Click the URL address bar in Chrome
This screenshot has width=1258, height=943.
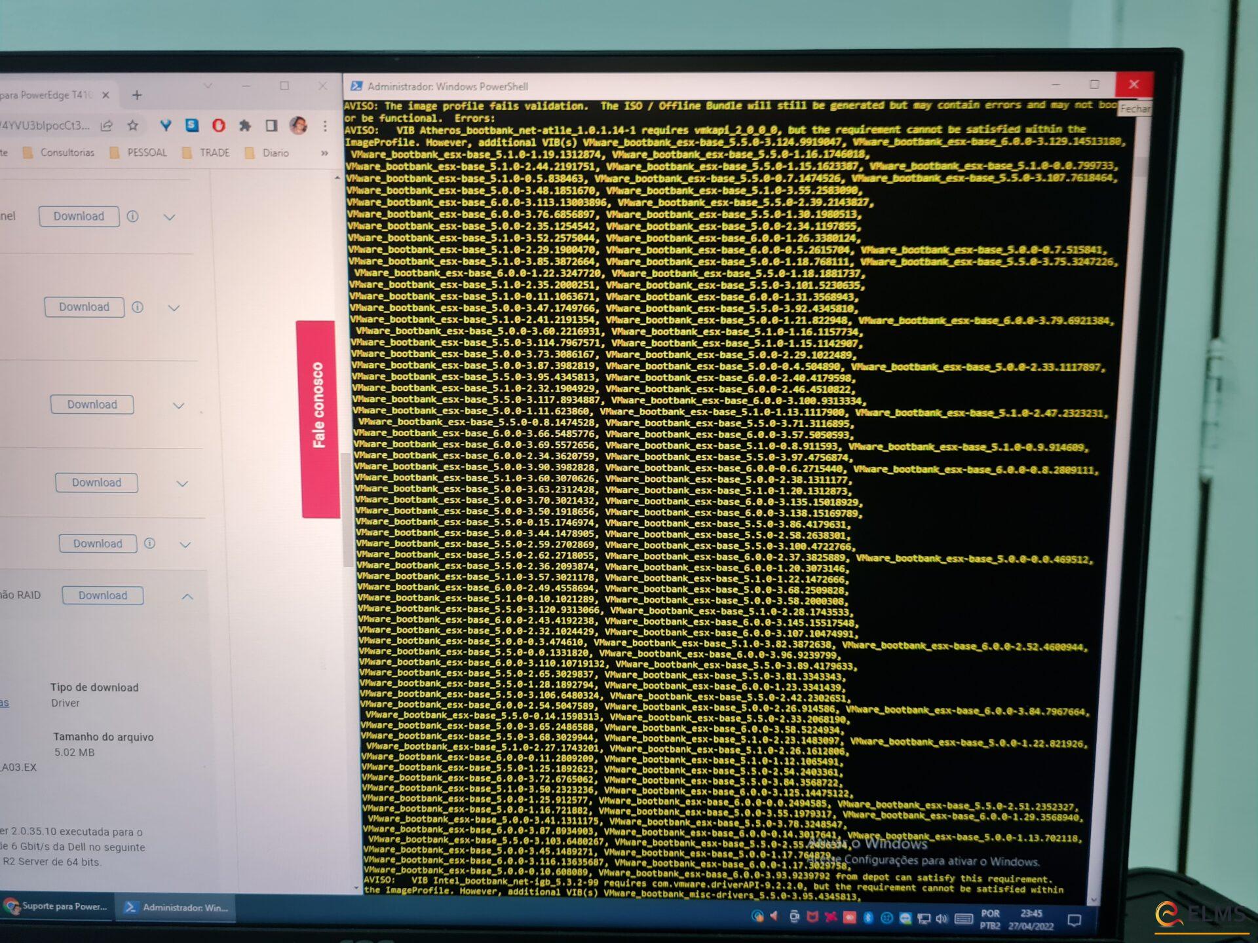click(46, 126)
